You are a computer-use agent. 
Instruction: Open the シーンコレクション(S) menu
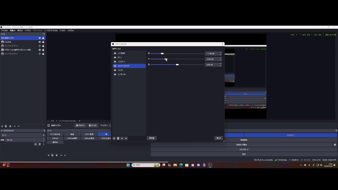(x=51, y=31)
